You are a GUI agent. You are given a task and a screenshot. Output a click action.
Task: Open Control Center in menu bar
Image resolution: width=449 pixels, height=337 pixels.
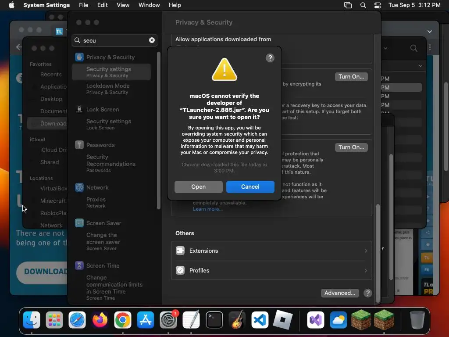[378, 5]
